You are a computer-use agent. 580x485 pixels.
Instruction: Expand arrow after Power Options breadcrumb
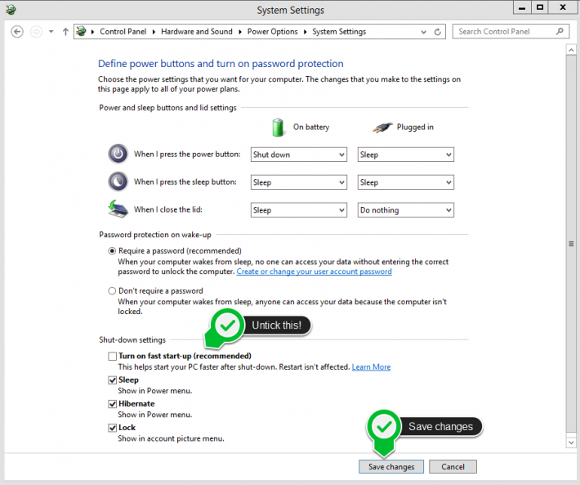point(305,32)
